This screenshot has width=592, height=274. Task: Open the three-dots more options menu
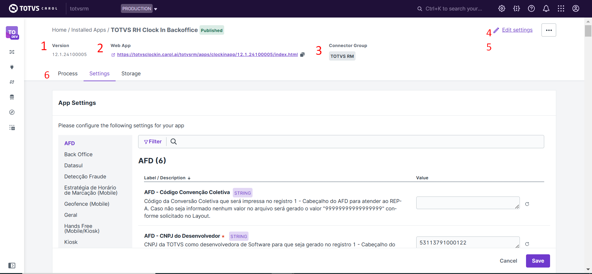[x=549, y=30]
